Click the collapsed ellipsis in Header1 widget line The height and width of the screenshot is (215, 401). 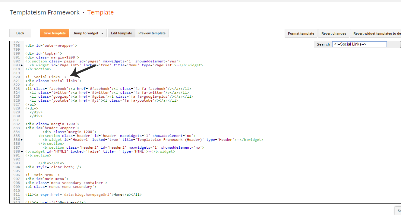tap(238, 140)
